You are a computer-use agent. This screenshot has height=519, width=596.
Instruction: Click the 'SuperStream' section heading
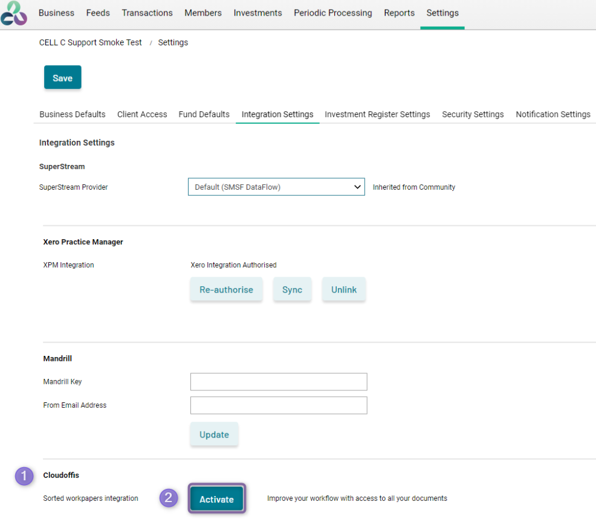click(x=62, y=166)
